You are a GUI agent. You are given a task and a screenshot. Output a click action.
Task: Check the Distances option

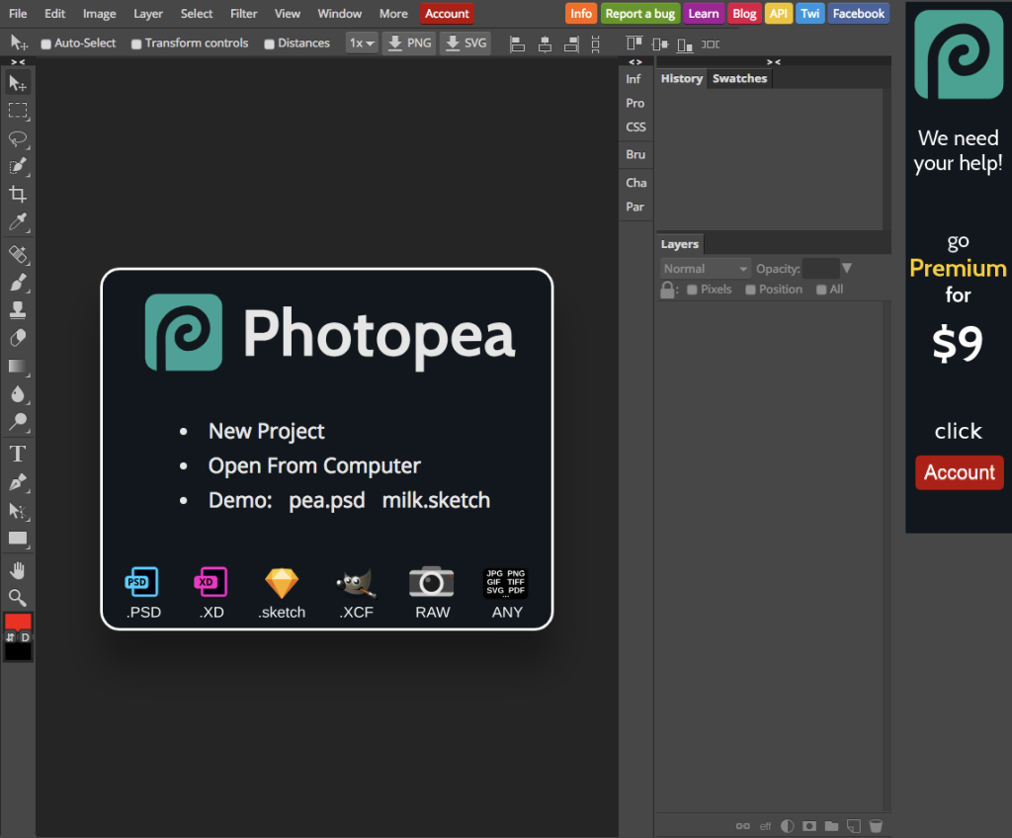click(270, 43)
